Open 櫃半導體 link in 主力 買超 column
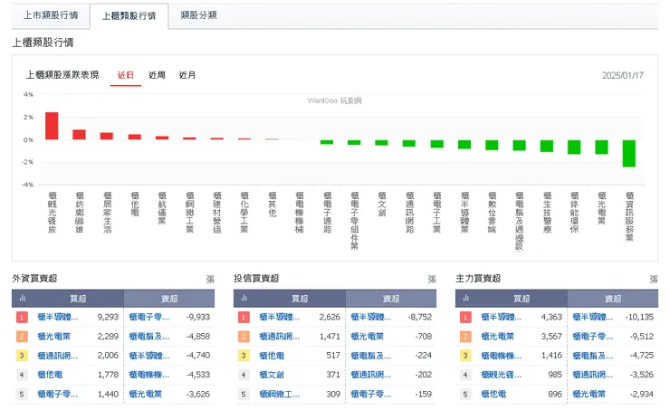This screenshot has height=410, width=670. point(501,317)
